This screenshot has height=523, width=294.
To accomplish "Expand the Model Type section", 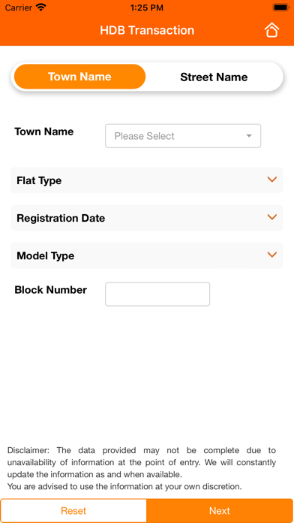I will pos(147,255).
